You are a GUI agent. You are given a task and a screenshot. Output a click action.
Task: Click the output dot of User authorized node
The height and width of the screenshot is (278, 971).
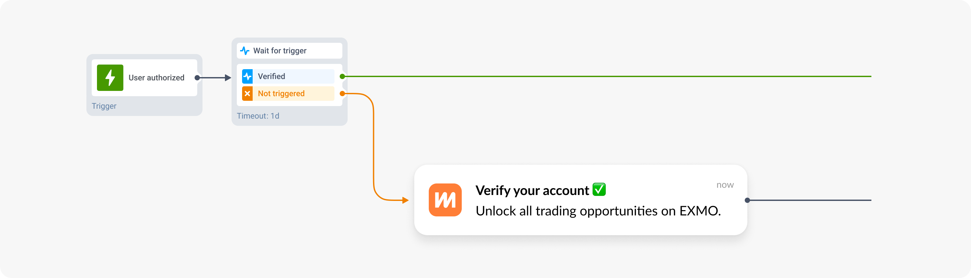(x=197, y=78)
